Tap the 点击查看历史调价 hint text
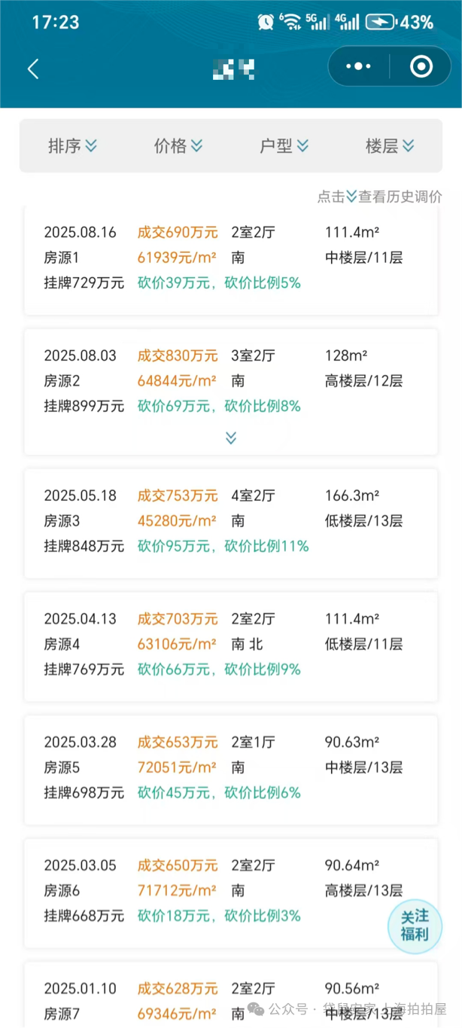 [x=379, y=197]
